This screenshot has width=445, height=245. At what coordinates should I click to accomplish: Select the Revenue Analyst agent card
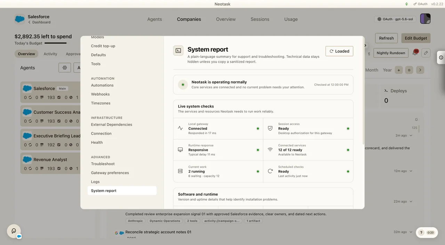click(x=50, y=164)
